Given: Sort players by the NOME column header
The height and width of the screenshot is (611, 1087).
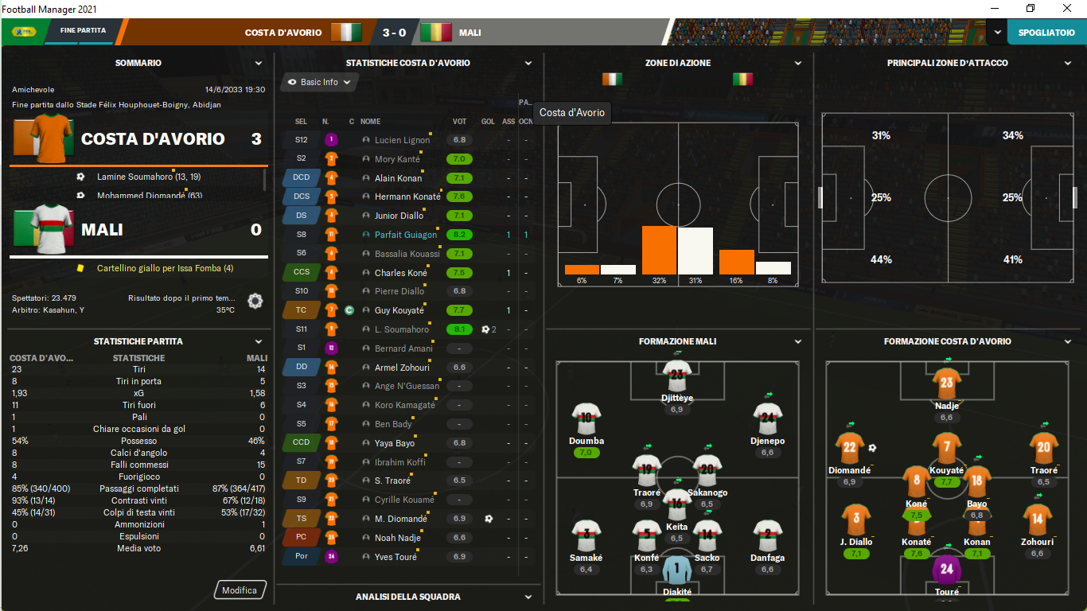Looking at the screenshot, I should point(370,122).
